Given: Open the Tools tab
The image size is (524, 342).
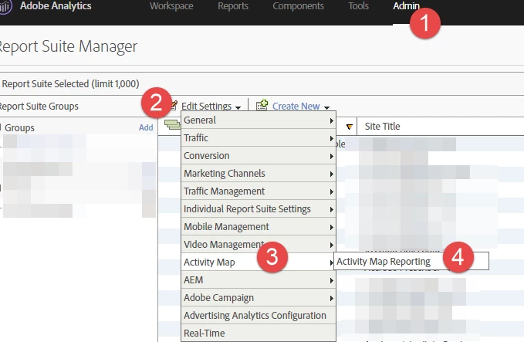Looking at the screenshot, I should 358,6.
